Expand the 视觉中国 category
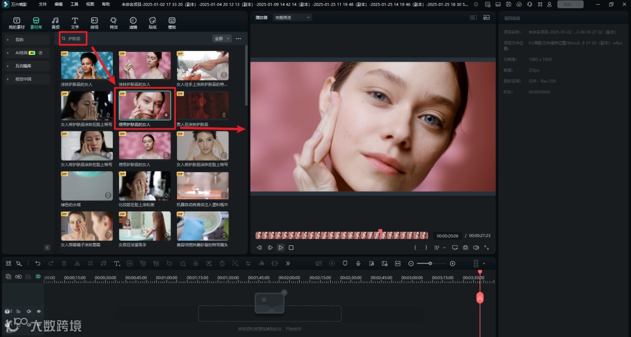631x337 pixels. [x=26, y=79]
